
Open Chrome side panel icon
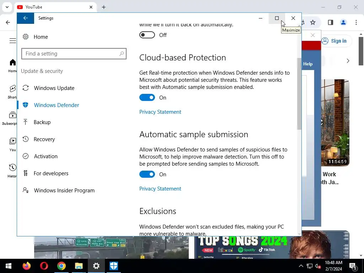click(x=330, y=22)
